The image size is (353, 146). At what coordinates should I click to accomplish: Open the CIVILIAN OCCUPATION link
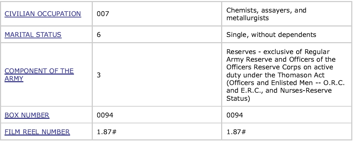43,14
